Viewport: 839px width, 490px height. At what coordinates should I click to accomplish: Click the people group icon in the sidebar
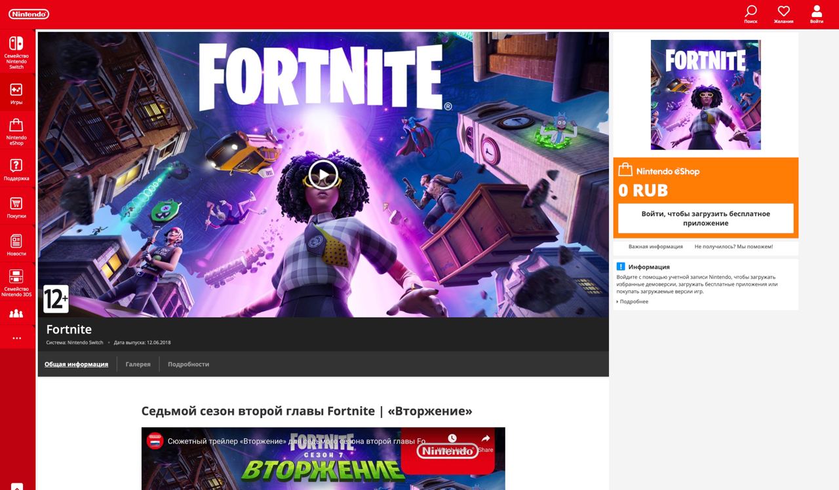pos(16,314)
